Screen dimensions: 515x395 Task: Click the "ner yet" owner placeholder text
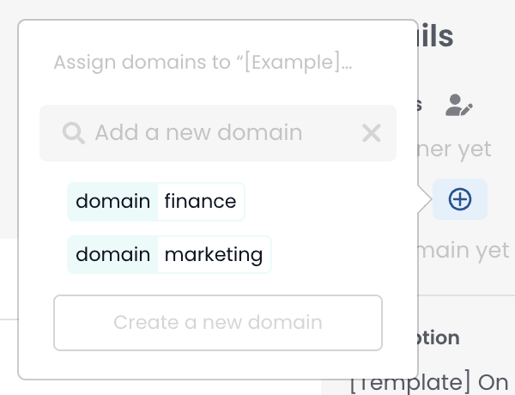coord(455,149)
